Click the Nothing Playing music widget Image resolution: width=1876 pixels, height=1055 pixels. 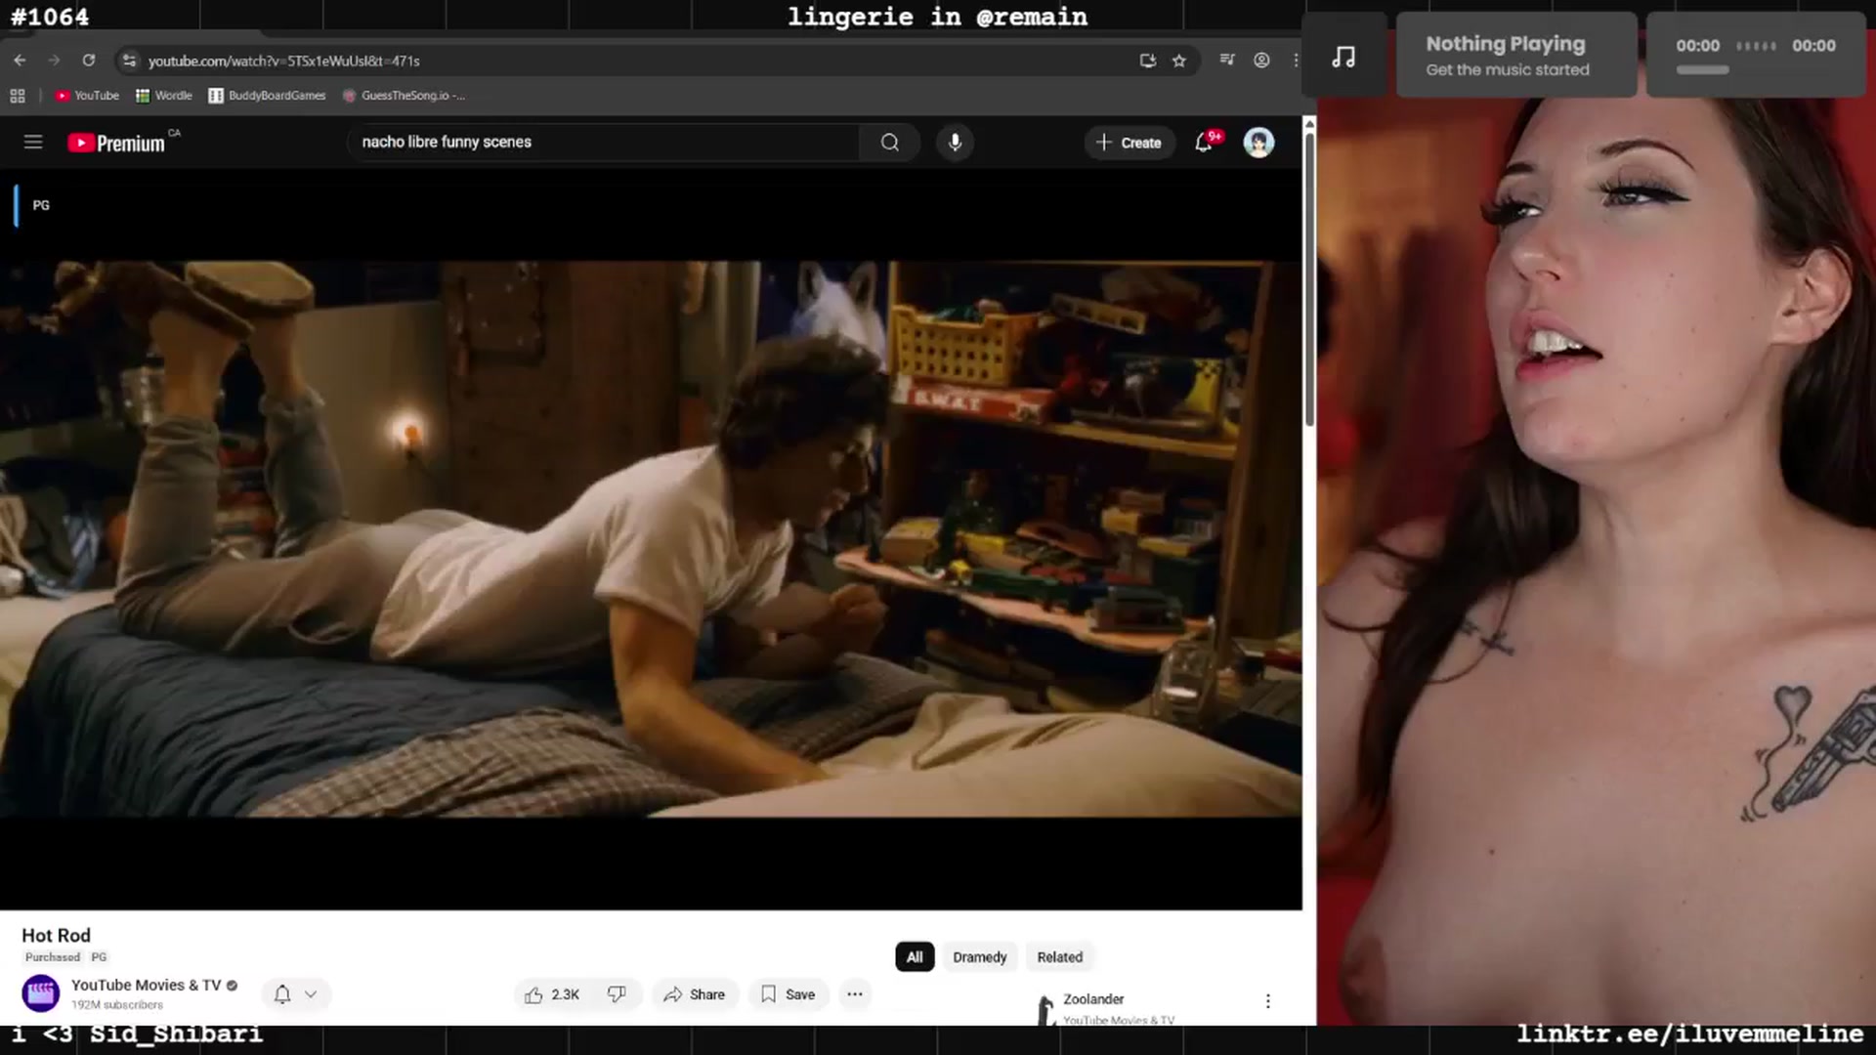point(1516,56)
